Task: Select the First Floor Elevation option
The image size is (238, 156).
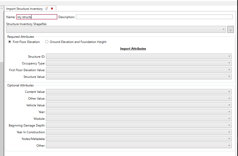Action: 9,42
